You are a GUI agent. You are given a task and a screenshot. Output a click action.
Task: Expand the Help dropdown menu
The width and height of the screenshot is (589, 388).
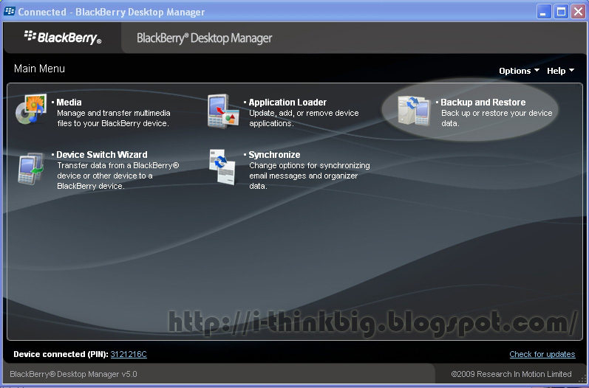(x=560, y=71)
